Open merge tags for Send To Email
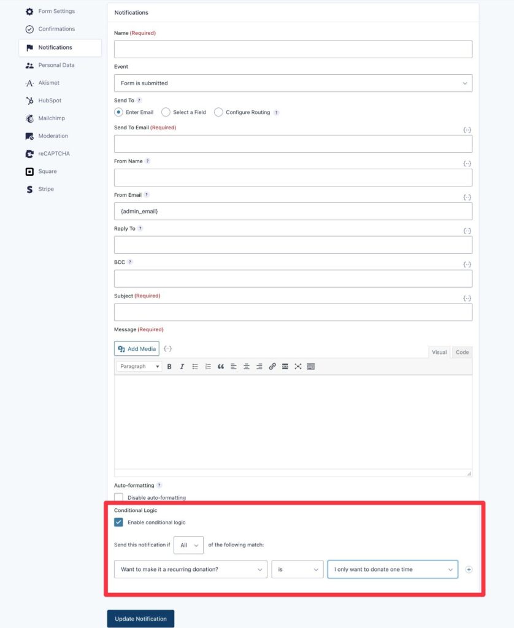 pyautogui.click(x=467, y=130)
